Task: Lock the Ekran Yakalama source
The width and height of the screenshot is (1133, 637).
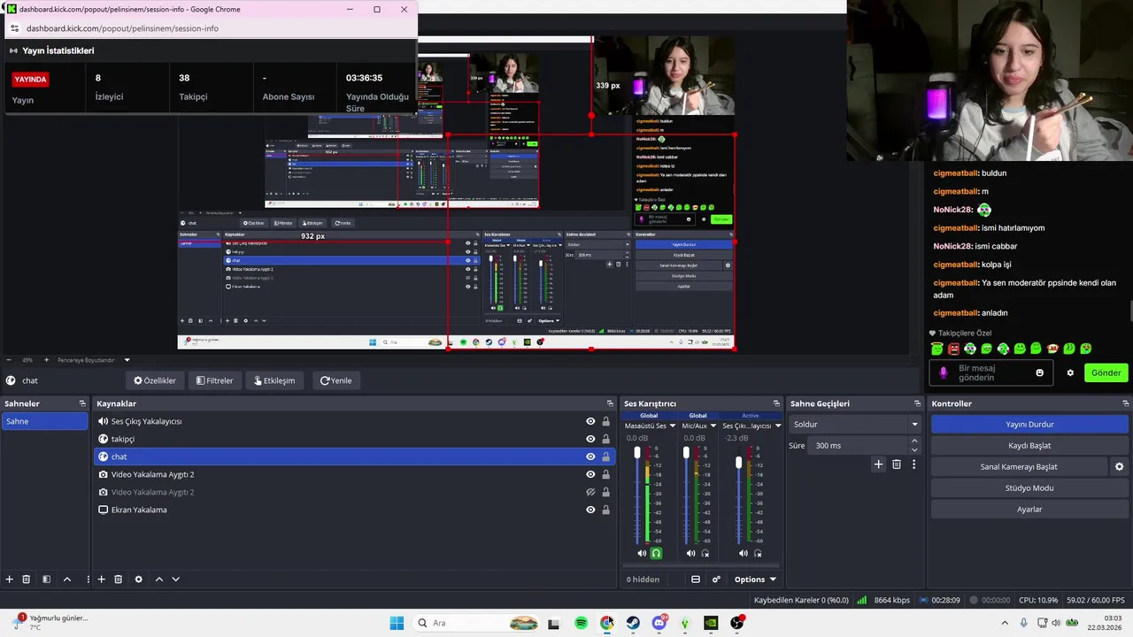Action: [606, 510]
